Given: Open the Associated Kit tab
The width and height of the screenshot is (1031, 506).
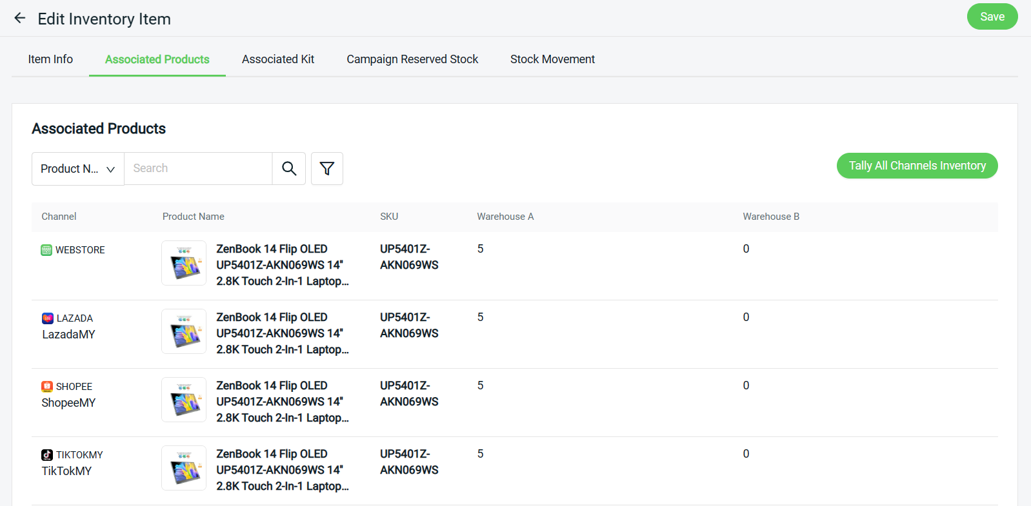Looking at the screenshot, I should 278,59.
